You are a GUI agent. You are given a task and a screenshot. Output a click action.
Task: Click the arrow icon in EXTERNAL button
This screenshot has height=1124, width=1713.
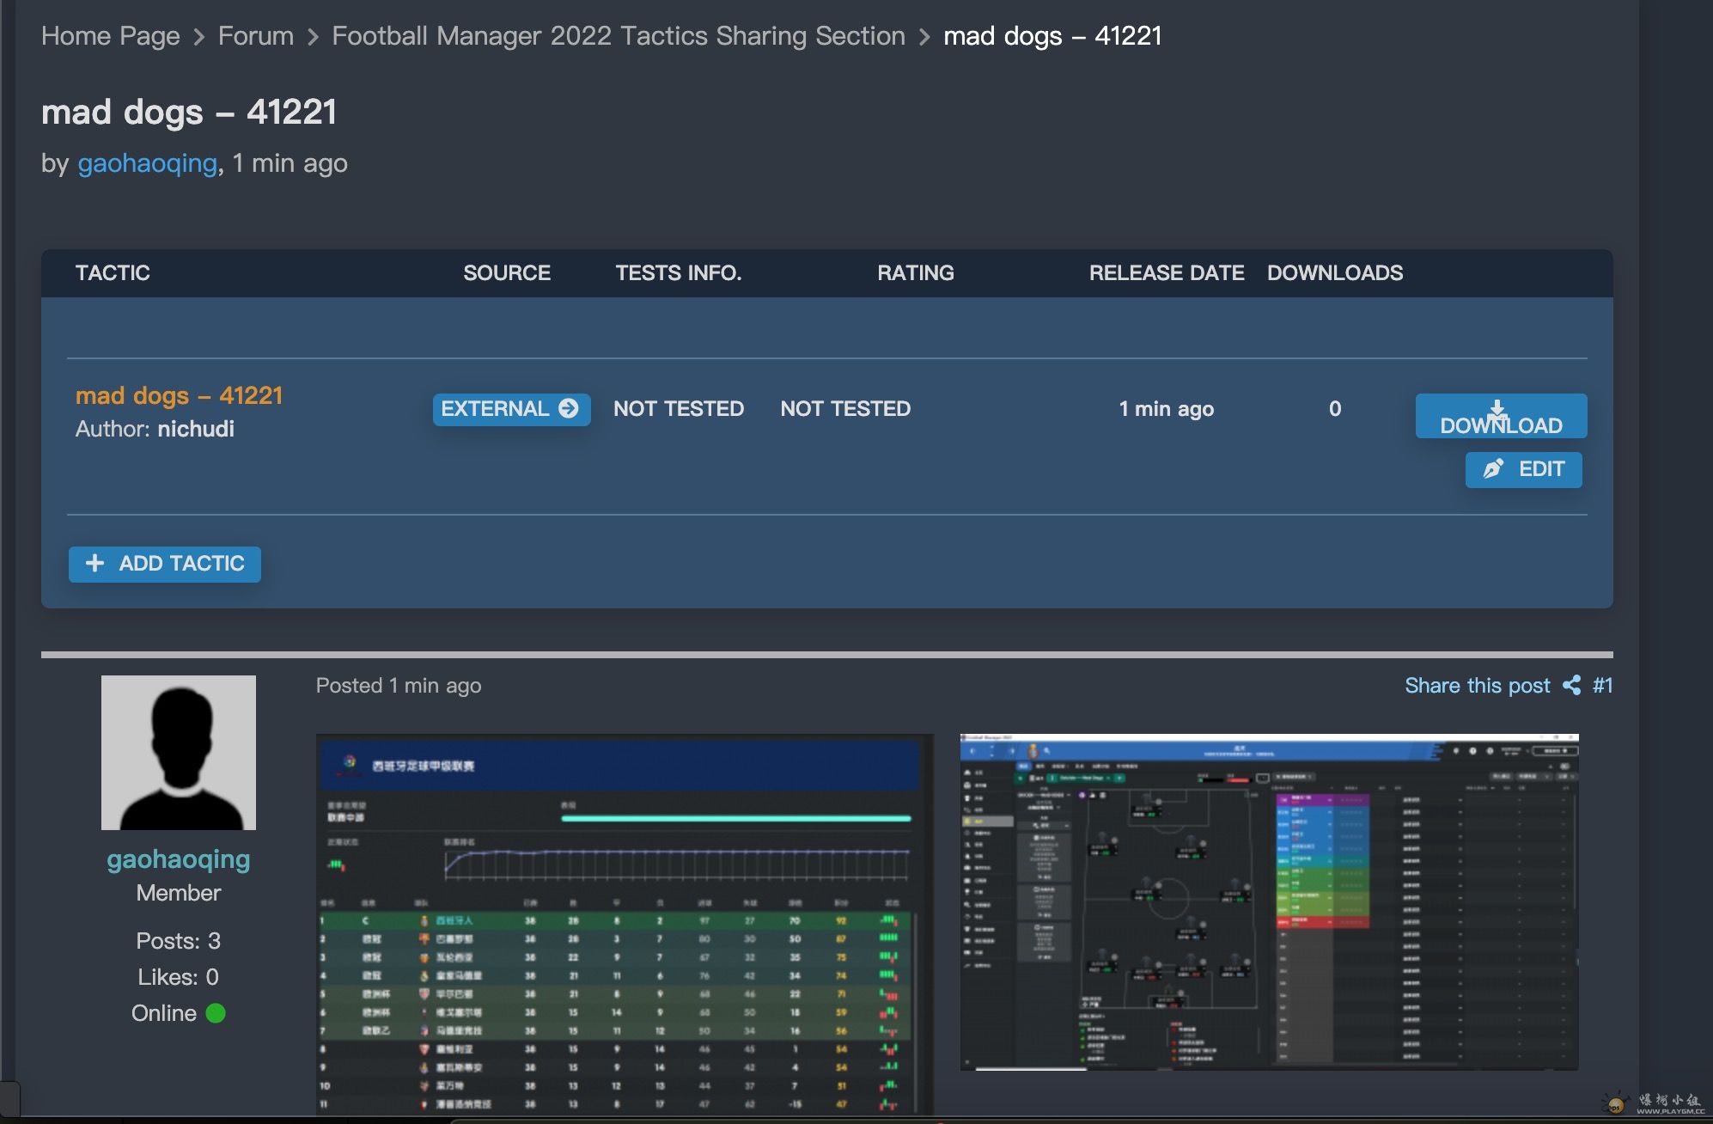pyautogui.click(x=568, y=408)
